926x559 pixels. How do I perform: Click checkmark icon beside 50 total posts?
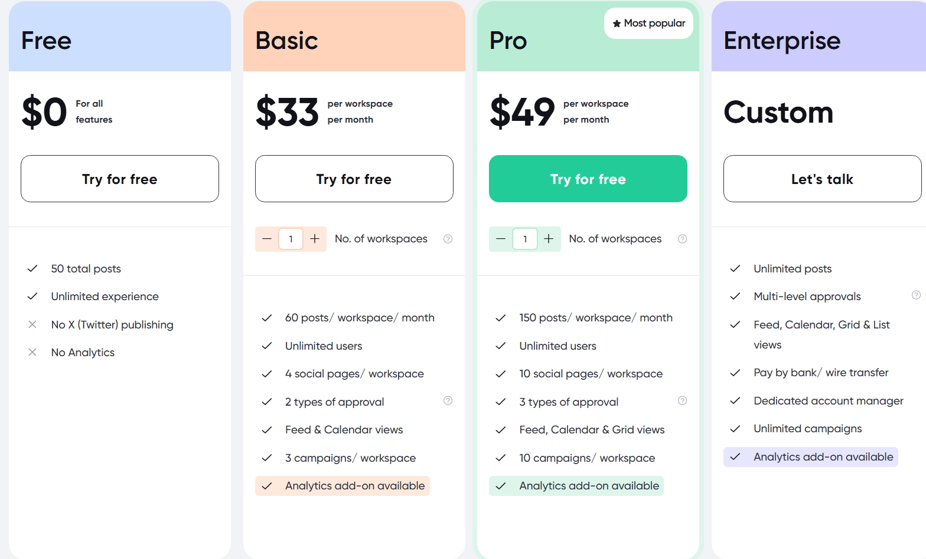(32, 268)
